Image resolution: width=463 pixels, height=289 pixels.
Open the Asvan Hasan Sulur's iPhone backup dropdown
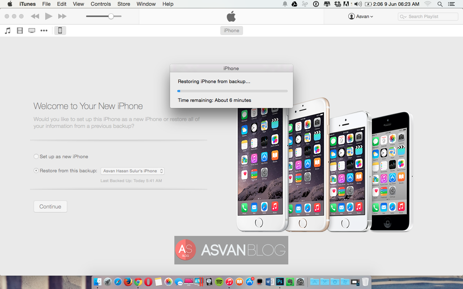133,171
